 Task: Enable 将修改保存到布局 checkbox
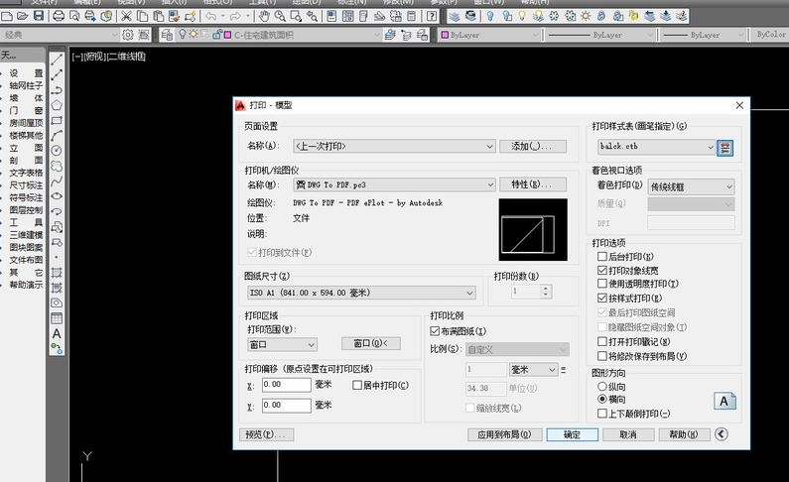click(x=602, y=356)
